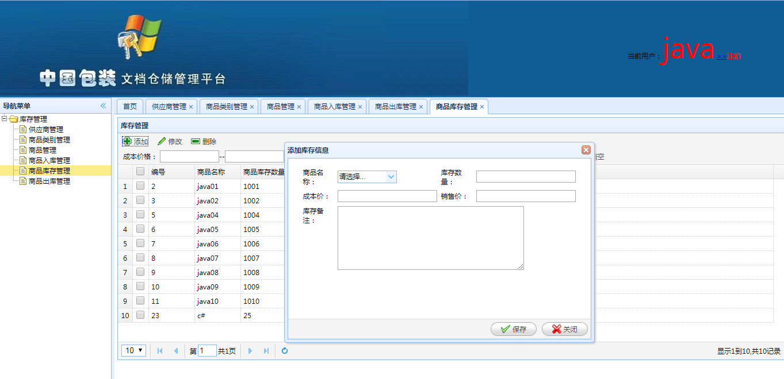Switch to the 首页 tab
This screenshot has width=784, height=379.
(x=131, y=107)
